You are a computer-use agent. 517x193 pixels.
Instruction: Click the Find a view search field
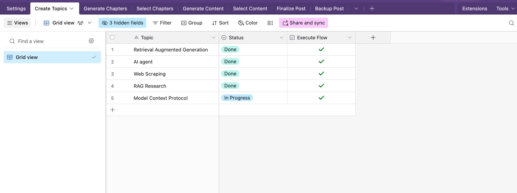(x=49, y=41)
